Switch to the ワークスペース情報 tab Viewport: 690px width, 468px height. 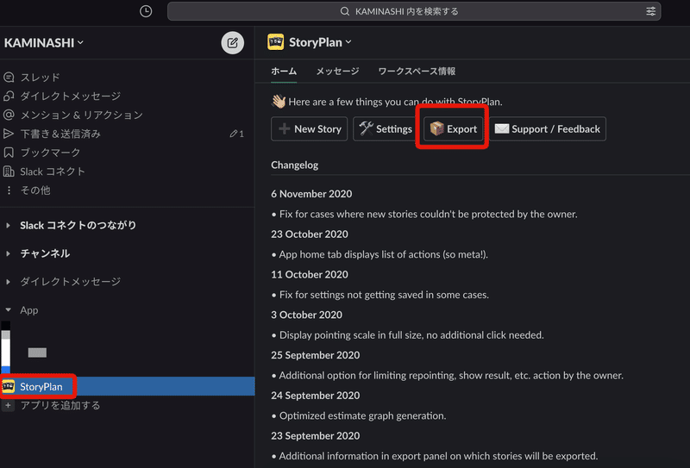417,72
